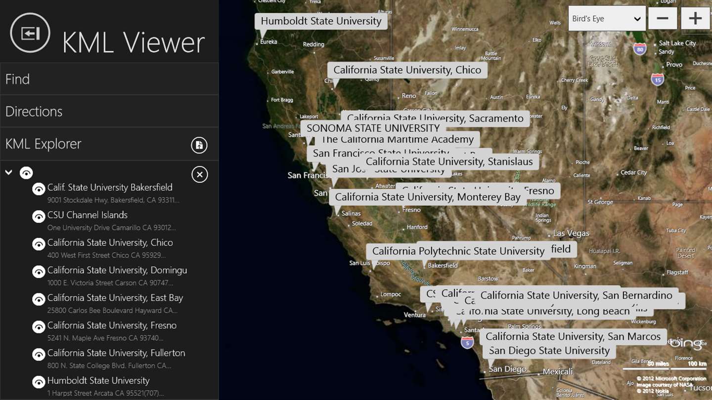
Task: Click the Interstate 5 shield near San Diego
Action: click(467, 342)
